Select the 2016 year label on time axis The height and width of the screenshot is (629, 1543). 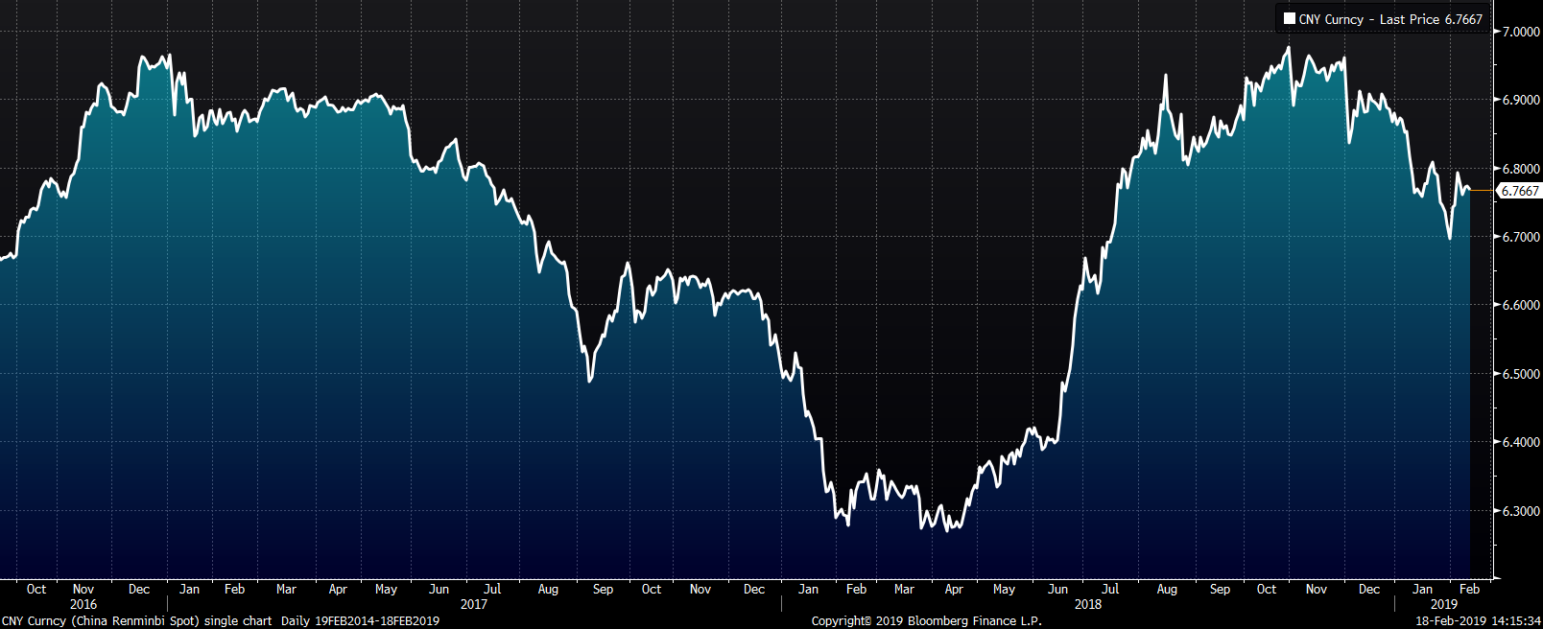pos(83,604)
